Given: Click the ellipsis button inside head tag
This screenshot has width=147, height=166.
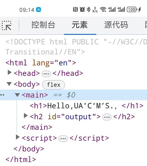Looking at the screenshot, I should [46, 74].
